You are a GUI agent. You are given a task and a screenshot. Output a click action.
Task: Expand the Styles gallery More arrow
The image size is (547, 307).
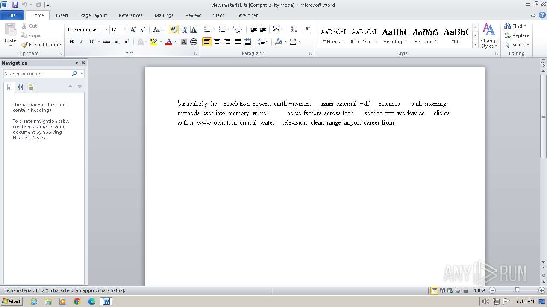tap(475, 44)
